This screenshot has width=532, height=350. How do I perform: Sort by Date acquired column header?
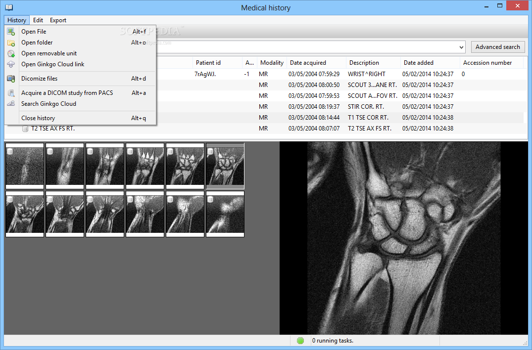click(x=316, y=63)
